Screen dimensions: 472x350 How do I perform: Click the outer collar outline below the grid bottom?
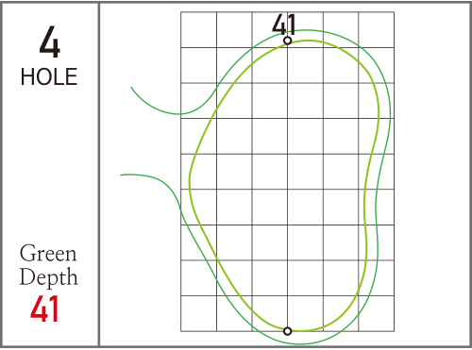tap(299, 343)
